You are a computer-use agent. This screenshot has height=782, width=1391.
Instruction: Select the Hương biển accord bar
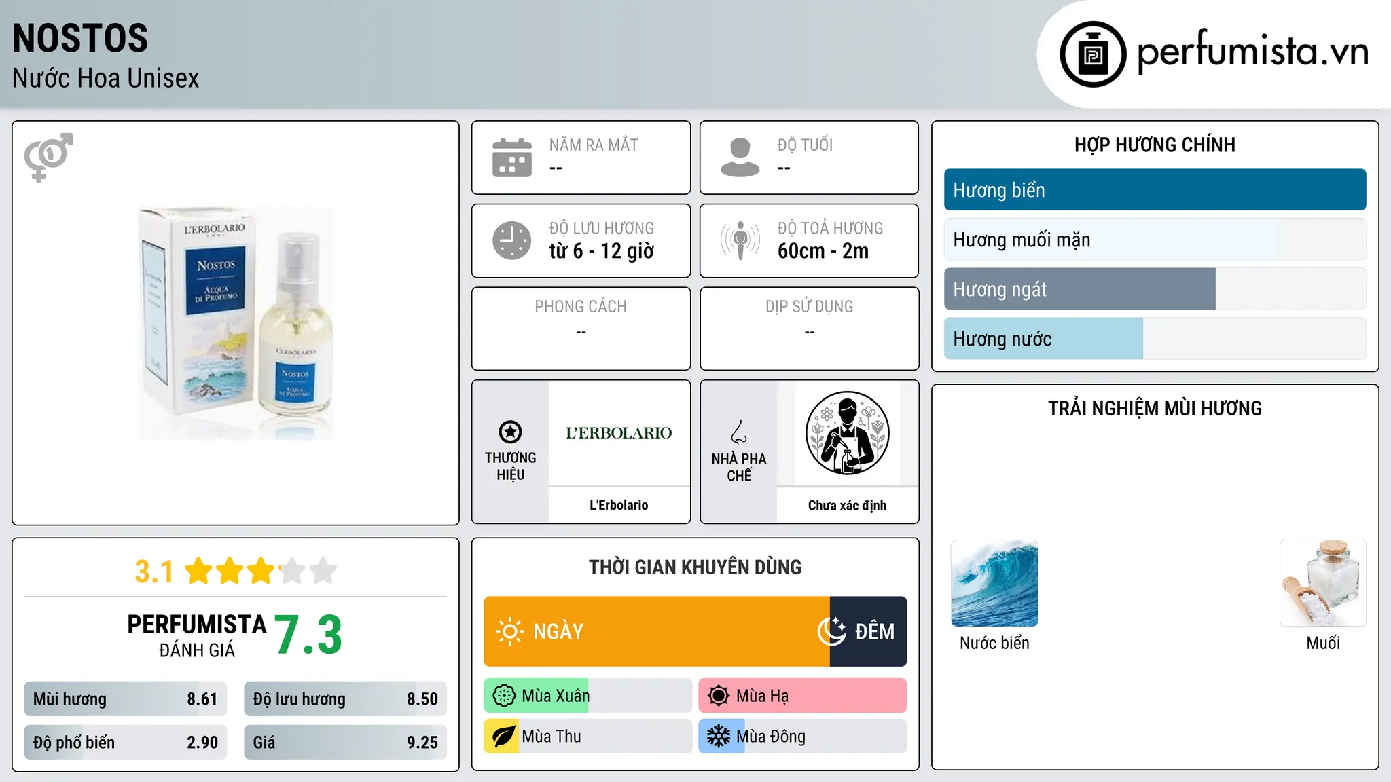[x=1155, y=190]
